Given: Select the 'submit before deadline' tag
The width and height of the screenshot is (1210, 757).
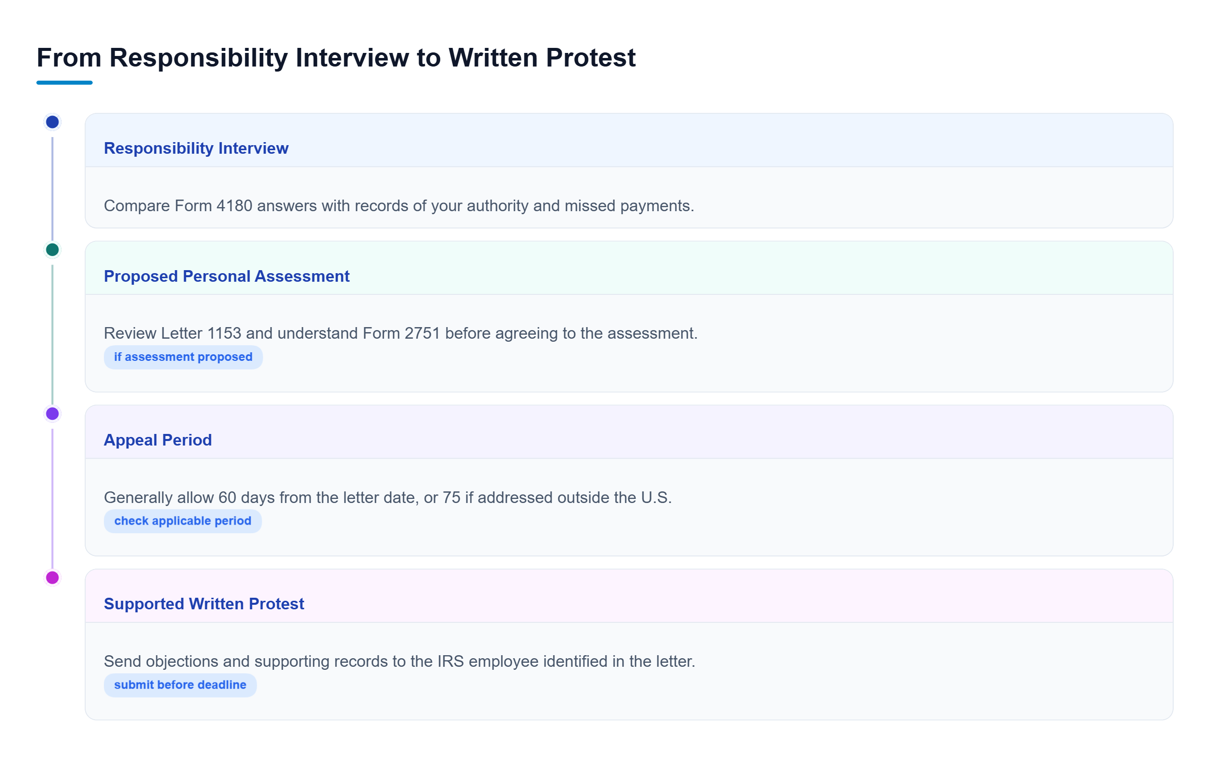Looking at the screenshot, I should 180,685.
